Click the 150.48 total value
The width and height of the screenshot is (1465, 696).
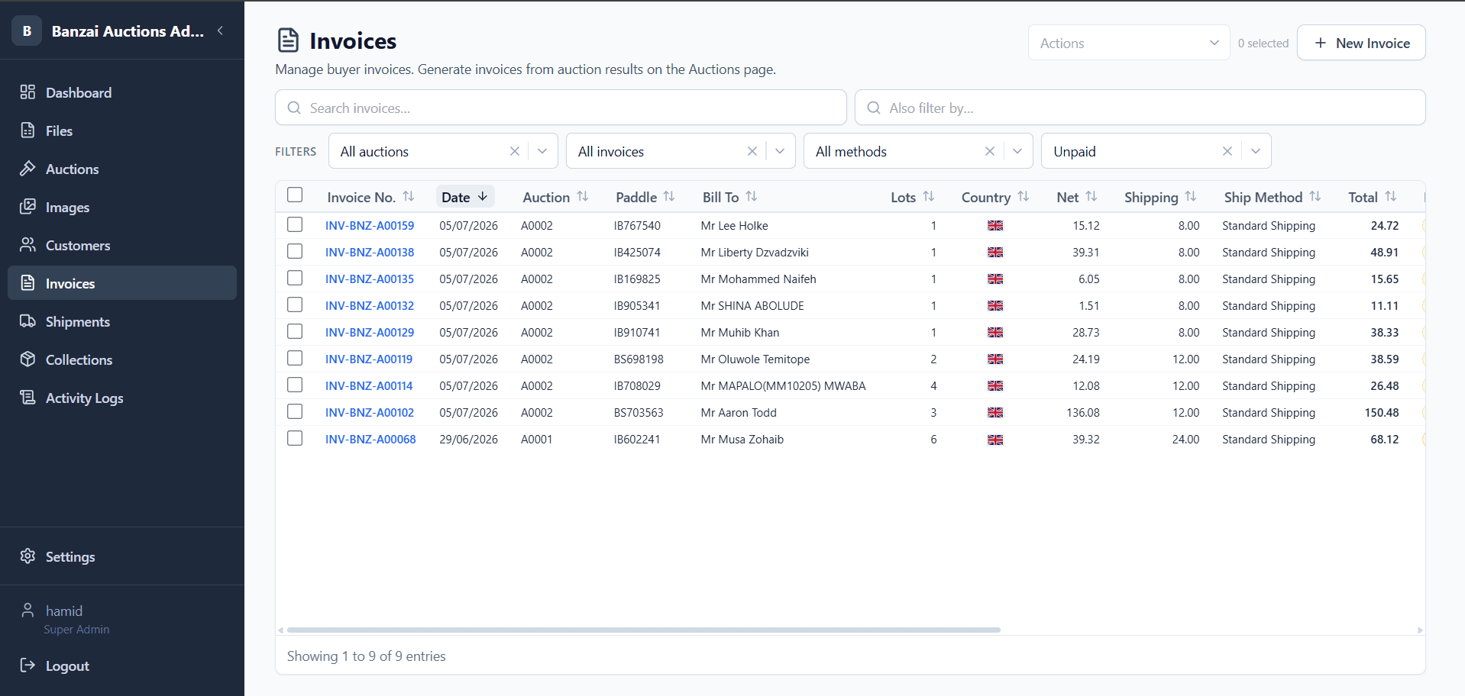click(1382, 413)
